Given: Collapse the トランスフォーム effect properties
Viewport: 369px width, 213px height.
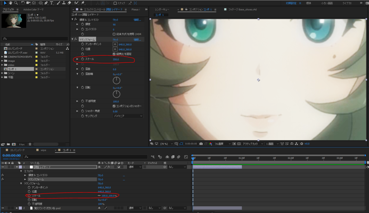Looking at the screenshot, I should pyautogui.click(x=73, y=39).
